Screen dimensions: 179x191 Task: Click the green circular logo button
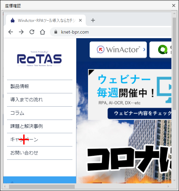160,49
